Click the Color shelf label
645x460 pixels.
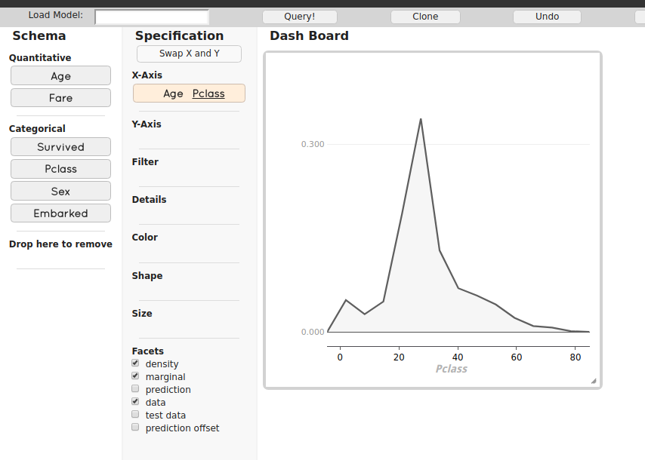pos(145,238)
